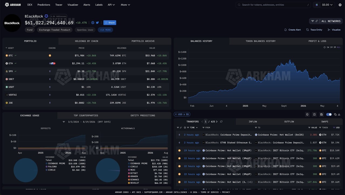Click the clock icon in the Time column
Viewport: 345px width, 195px height.
pyautogui.click(x=185, y=128)
